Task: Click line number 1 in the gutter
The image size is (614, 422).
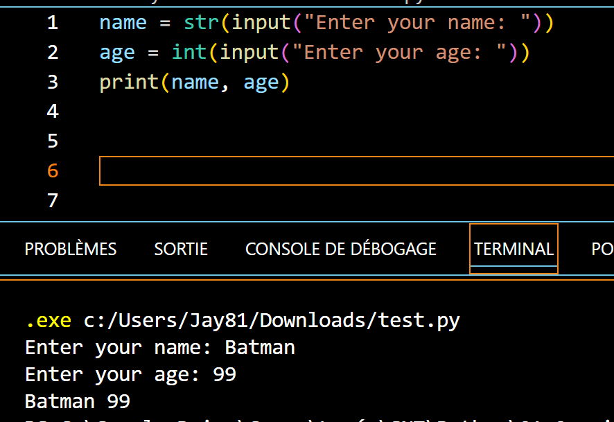Action: (x=53, y=23)
